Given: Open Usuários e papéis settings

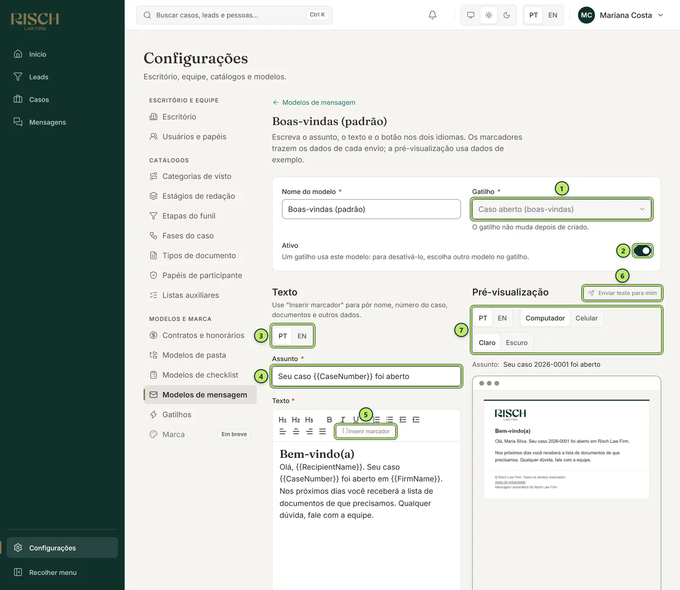Looking at the screenshot, I should coord(200,136).
